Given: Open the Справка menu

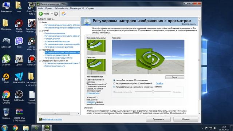Looking at the screenshot, I should 90,8.
